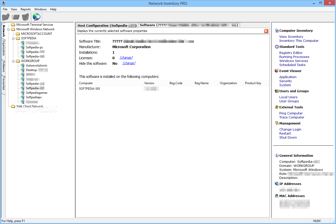
Task: Click the Ping Computer link
Action: pyautogui.click(x=291, y=113)
